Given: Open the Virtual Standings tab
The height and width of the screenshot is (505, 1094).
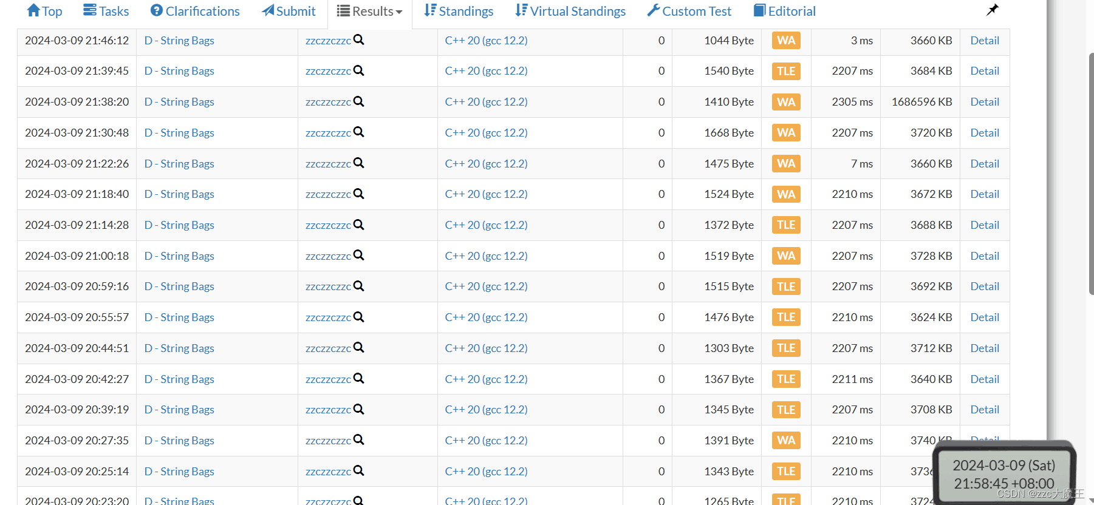Looking at the screenshot, I should pos(570,11).
